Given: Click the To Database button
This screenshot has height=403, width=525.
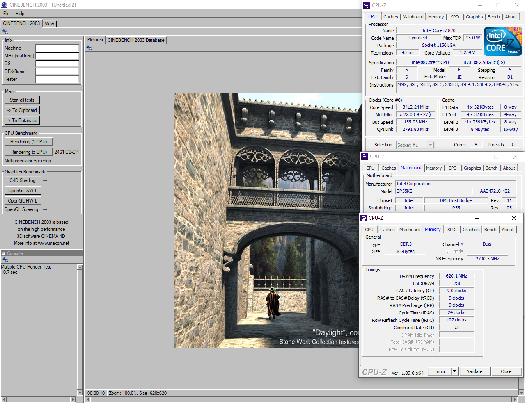Looking at the screenshot, I should click(22, 121).
